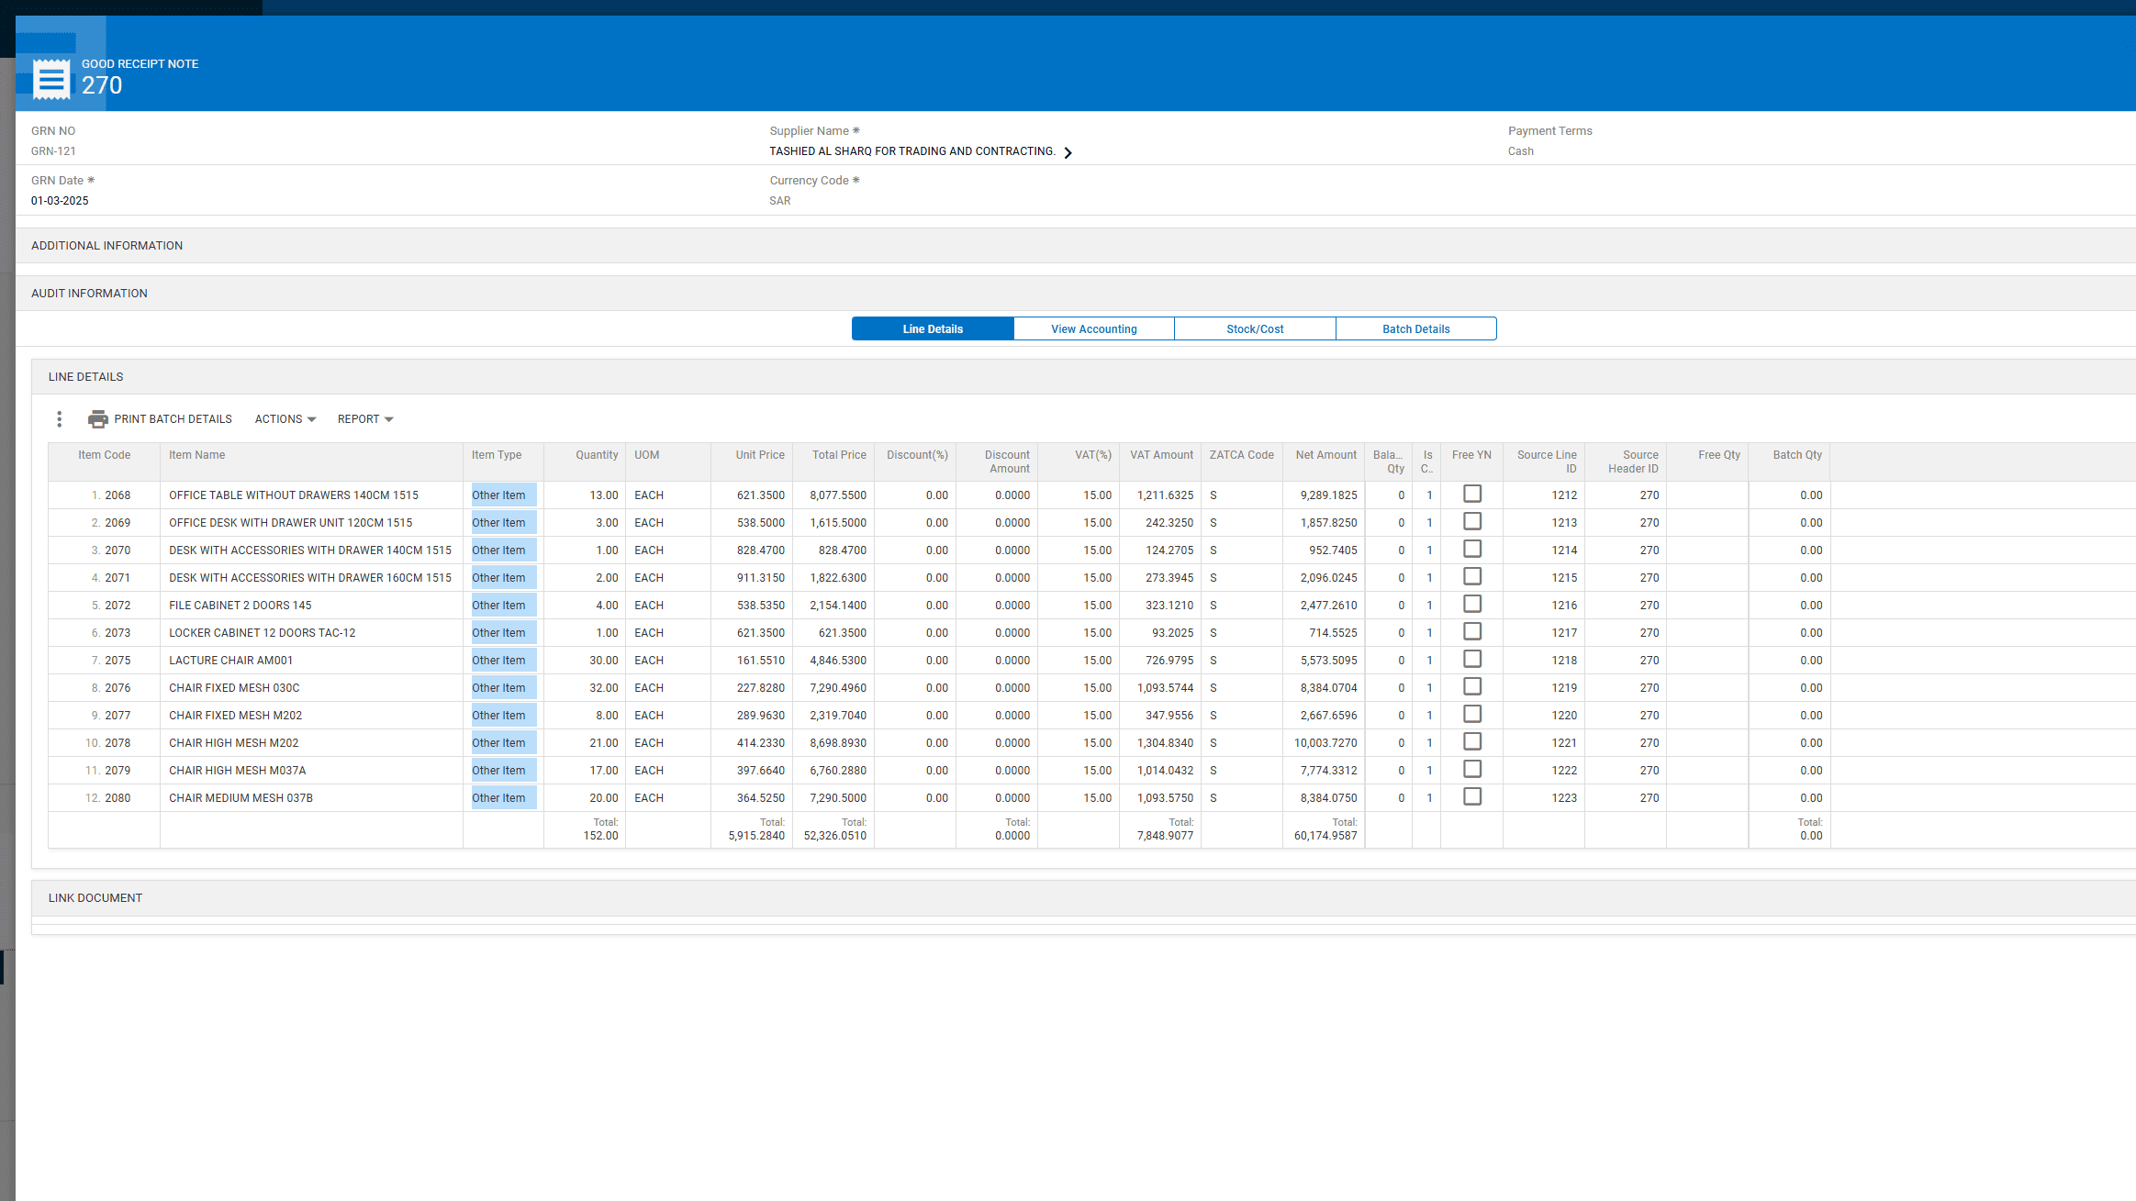Image resolution: width=2136 pixels, height=1201 pixels.
Task: Check Free YN for LACTURE CHAIR AM001 row
Action: pos(1472,659)
